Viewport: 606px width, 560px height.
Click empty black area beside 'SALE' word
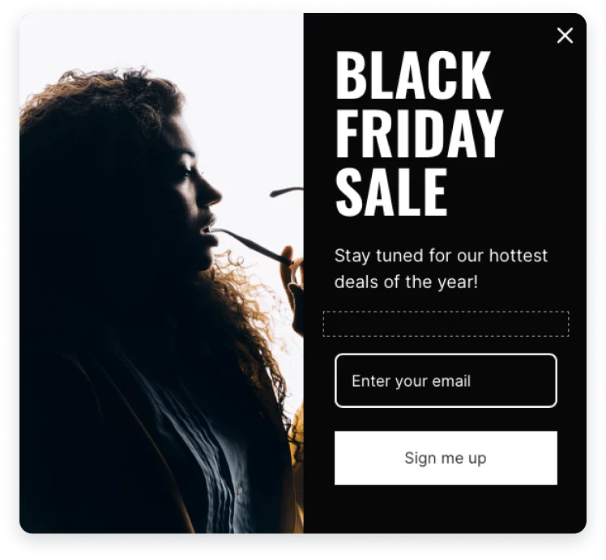pos(514,192)
